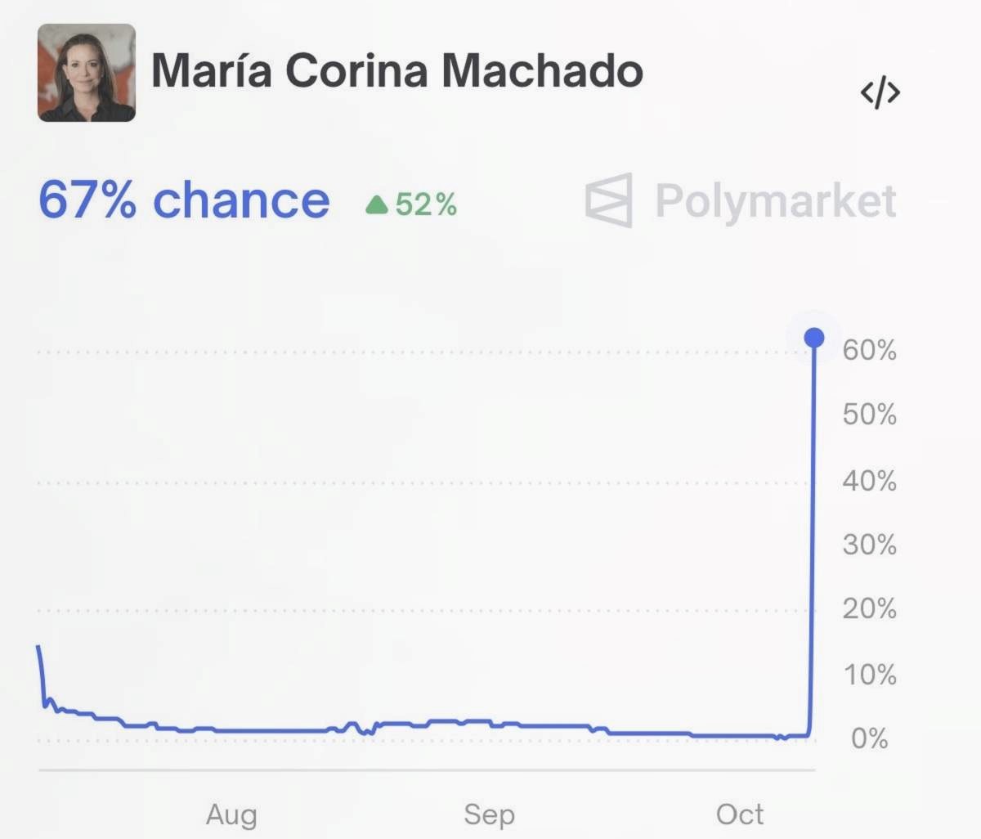Click the green upward triangle icon
This screenshot has height=839, width=981.
point(377,204)
